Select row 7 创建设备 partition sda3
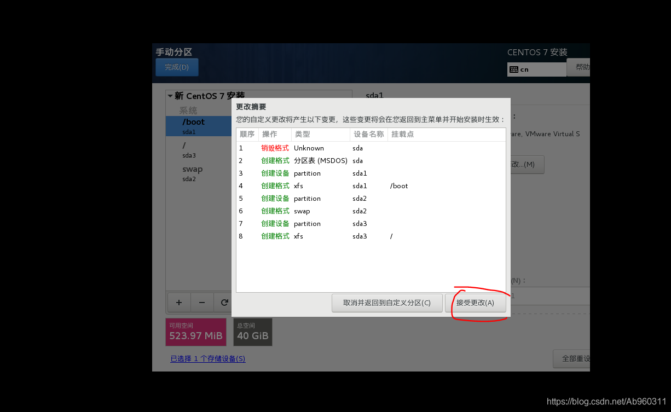The image size is (671, 412). click(x=371, y=224)
